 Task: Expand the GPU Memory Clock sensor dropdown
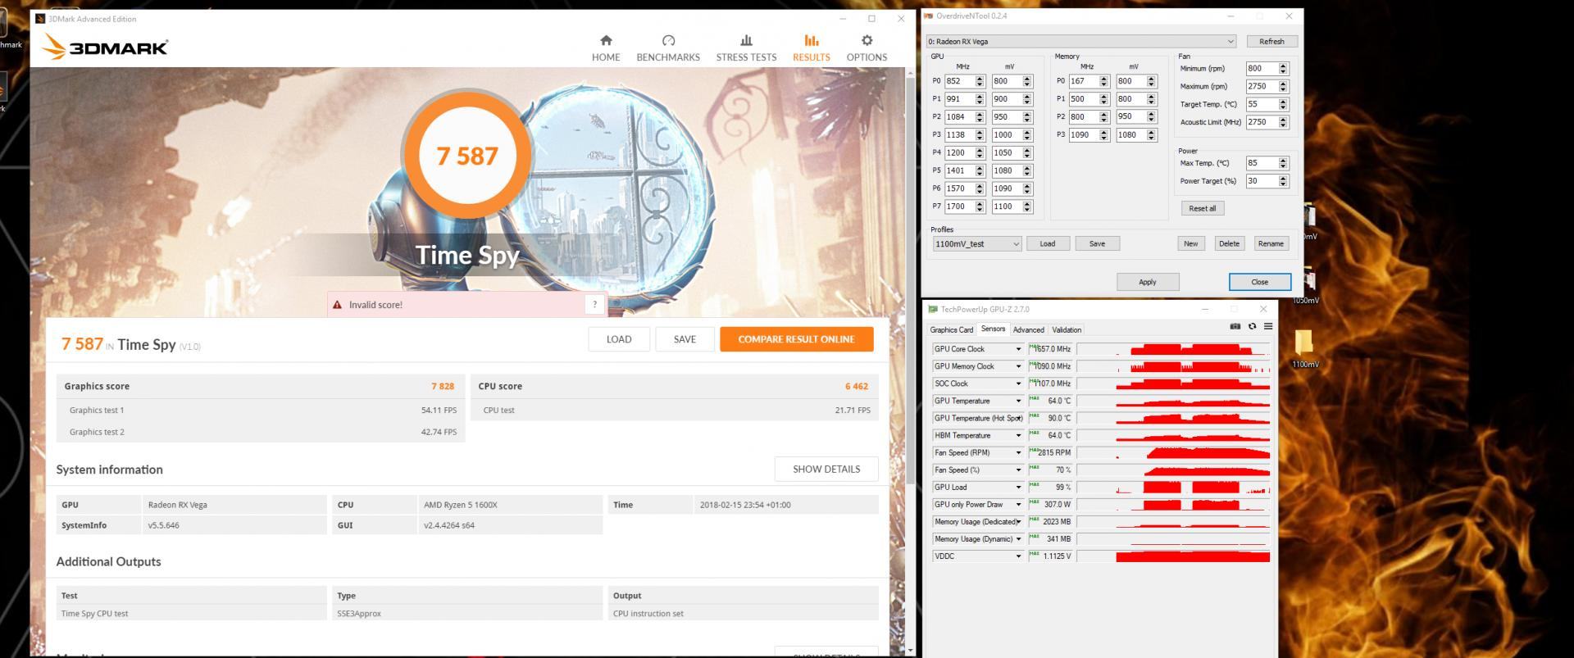pyautogui.click(x=1018, y=366)
